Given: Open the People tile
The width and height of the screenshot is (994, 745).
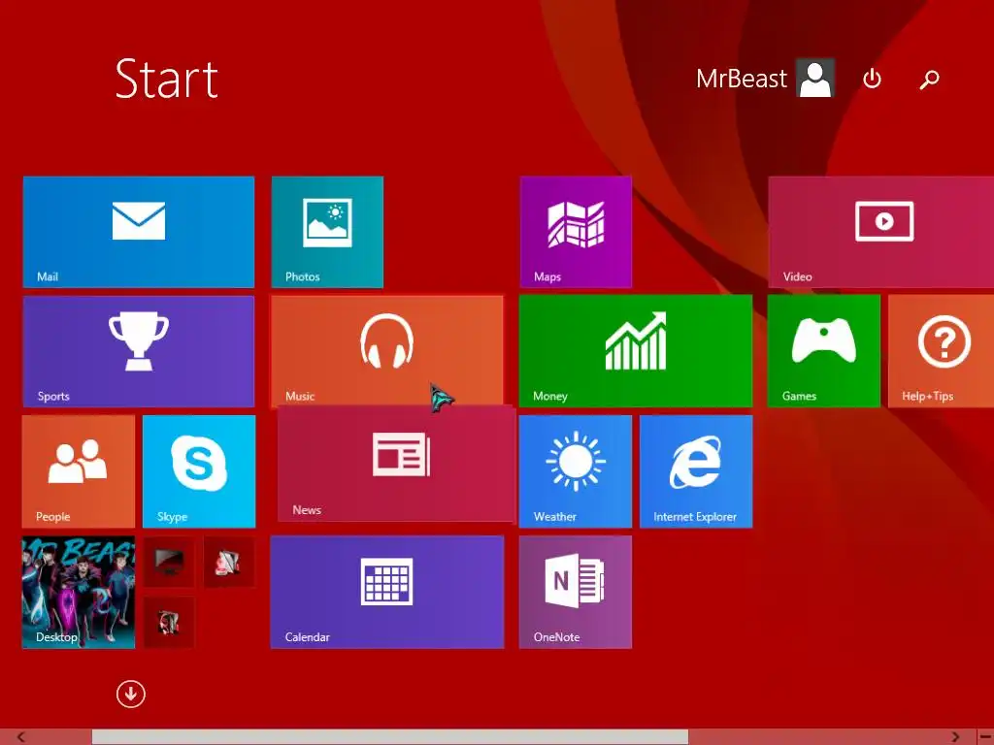Looking at the screenshot, I should tap(79, 471).
